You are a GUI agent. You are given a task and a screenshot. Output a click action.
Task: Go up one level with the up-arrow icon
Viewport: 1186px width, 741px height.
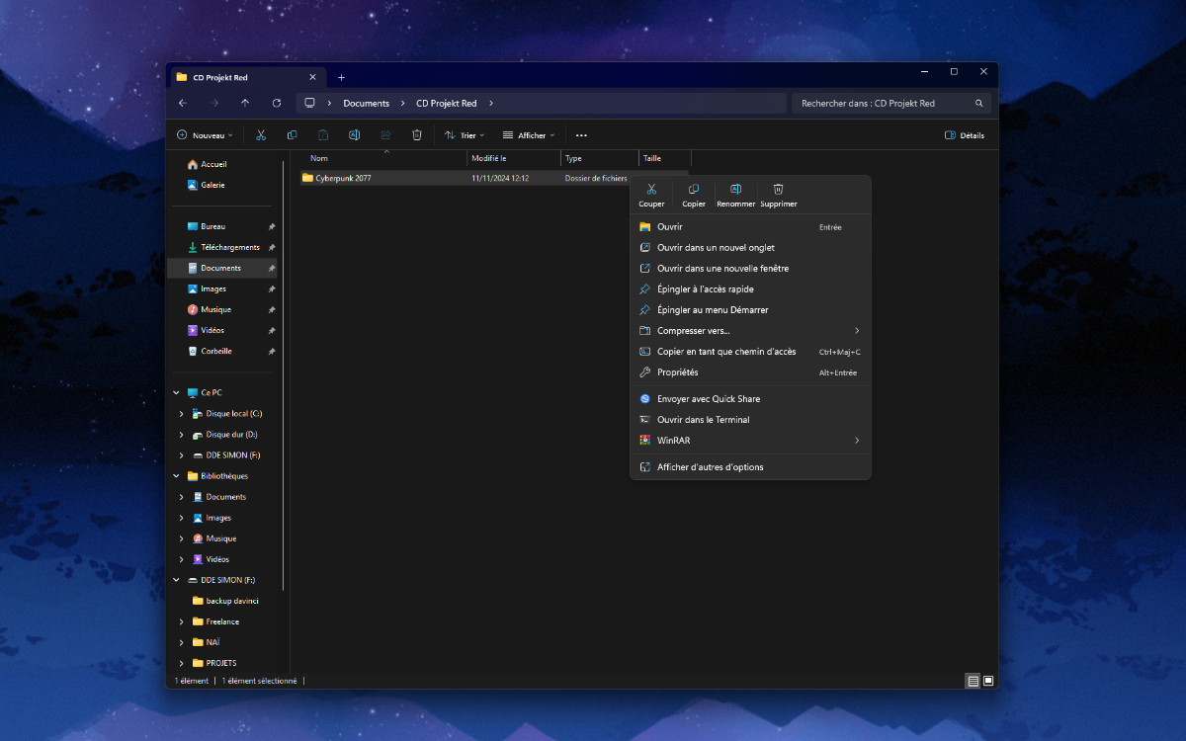[245, 103]
